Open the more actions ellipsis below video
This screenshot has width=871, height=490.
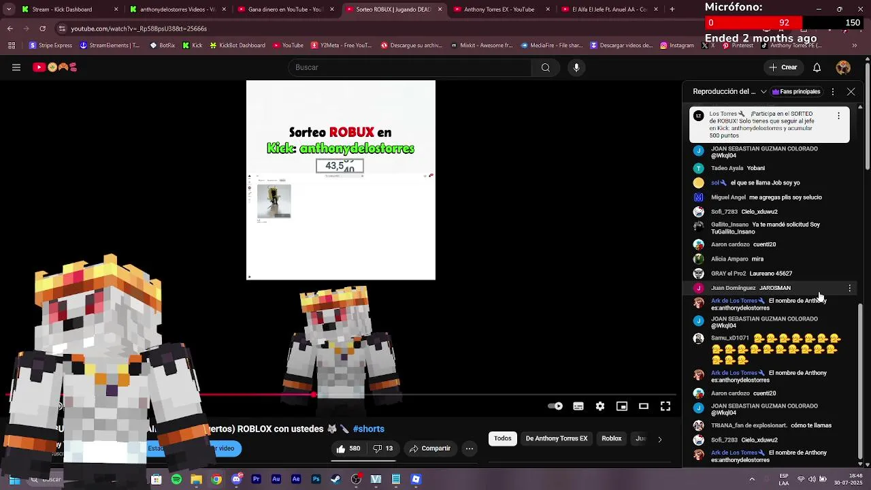pos(469,448)
